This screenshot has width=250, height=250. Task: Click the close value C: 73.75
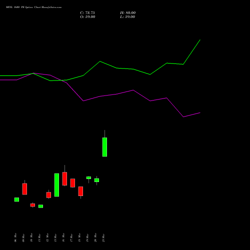coord(87,13)
